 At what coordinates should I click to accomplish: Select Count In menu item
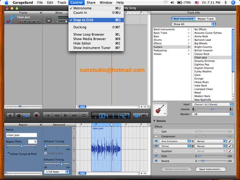click(x=96, y=13)
